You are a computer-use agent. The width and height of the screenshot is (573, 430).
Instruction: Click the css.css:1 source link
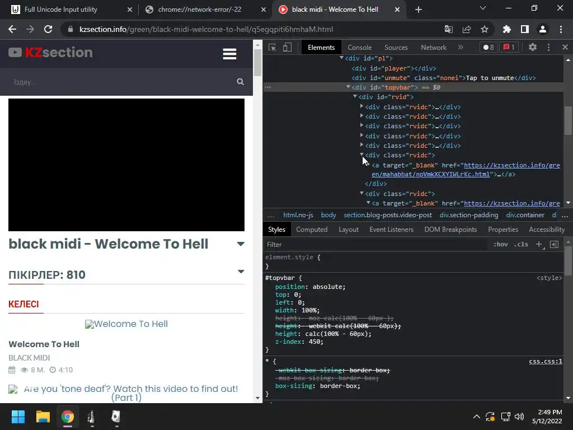546,361
